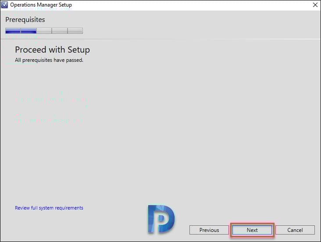Viewport: 321px width, 242px height.
Task: Select the Proceed with Setup heading
Action: [x=53, y=50]
